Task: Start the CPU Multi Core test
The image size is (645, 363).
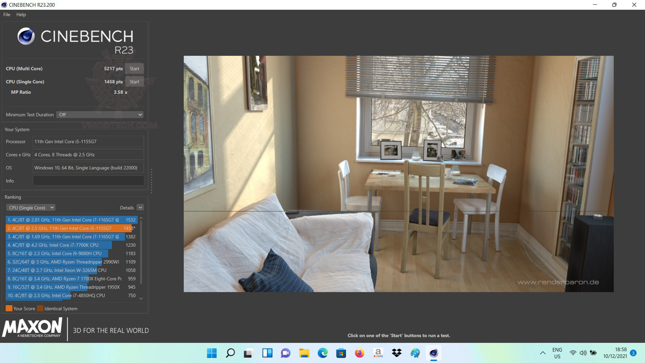Action: 134,69
